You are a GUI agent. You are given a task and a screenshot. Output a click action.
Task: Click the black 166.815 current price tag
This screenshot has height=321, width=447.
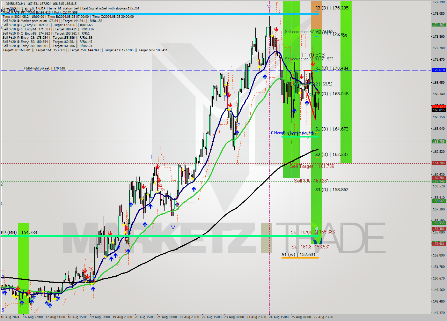439,110
